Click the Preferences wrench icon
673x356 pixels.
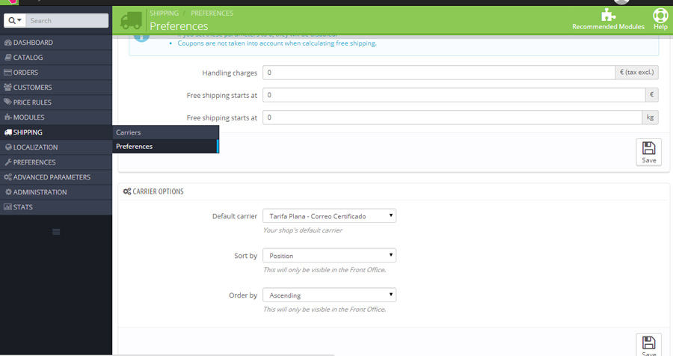(8, 162)
